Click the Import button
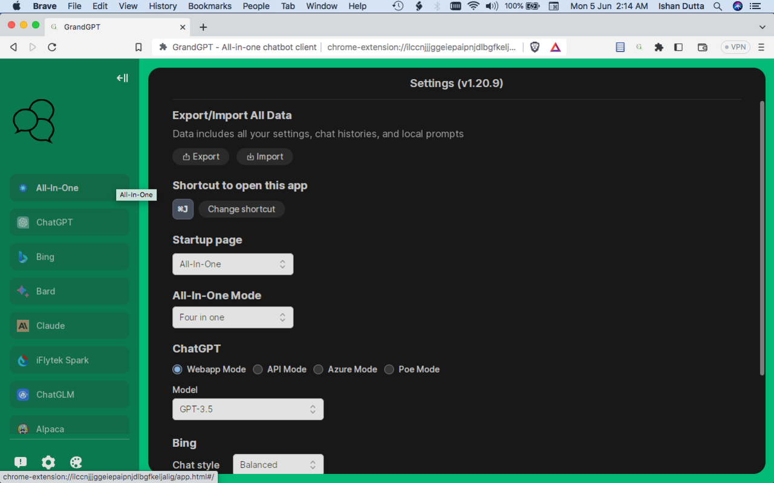 pyautogui.click(x=265, y=156)
